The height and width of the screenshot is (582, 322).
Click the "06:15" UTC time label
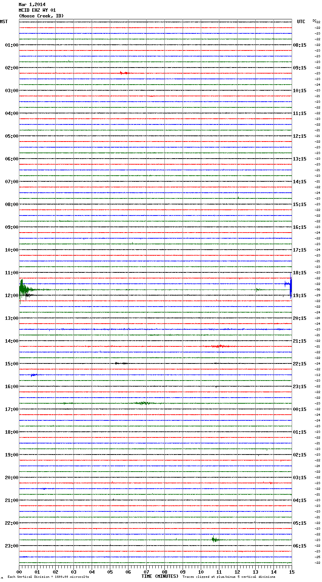[300, 546]
